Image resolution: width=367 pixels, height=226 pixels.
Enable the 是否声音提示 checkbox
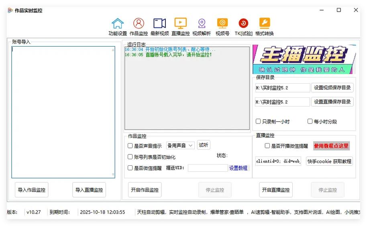point(130,146)
